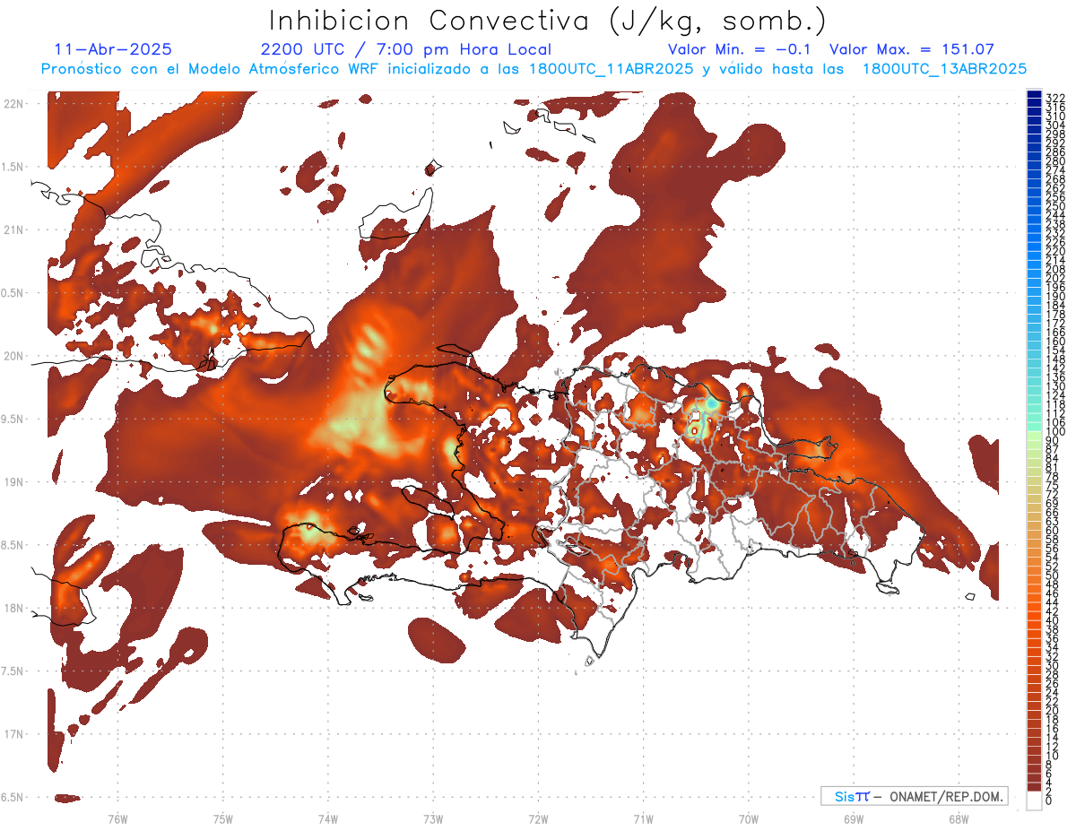Click the "50" value on the color scale
This screenshot has width=1076, height=831.
pyautogui.click(x=1053, y=576)
